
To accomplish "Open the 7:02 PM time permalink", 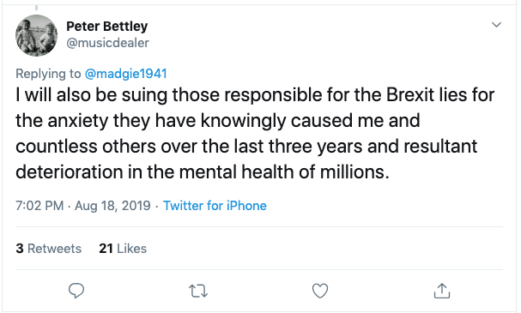I will pyautogui.click(x=39, y=206).
